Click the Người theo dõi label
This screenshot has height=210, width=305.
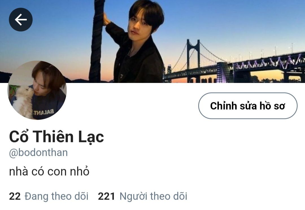(153, 196)
